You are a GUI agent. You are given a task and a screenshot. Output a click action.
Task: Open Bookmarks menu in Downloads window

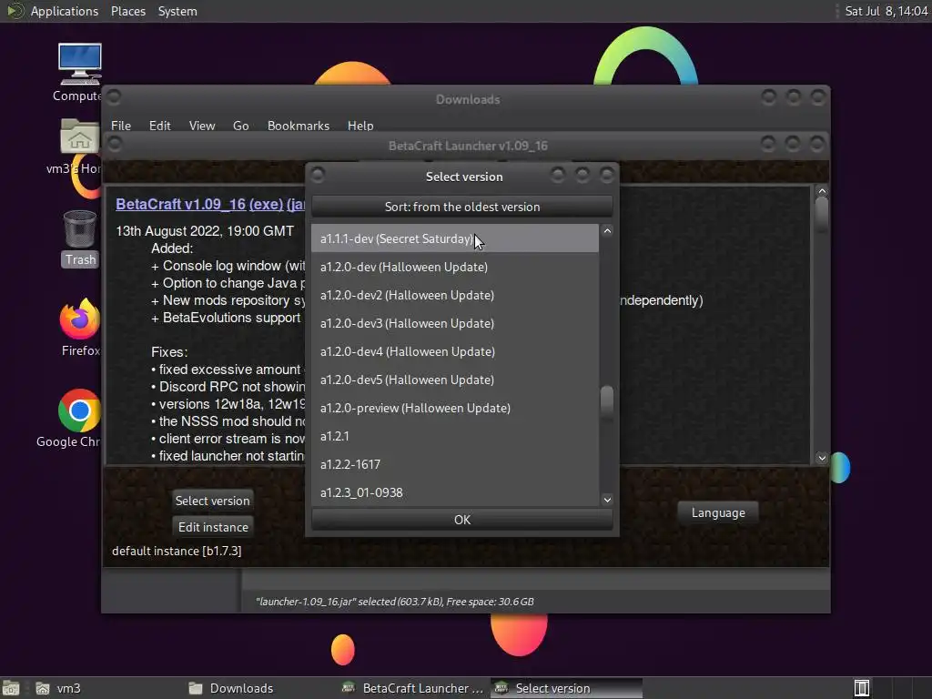point(298,126)
